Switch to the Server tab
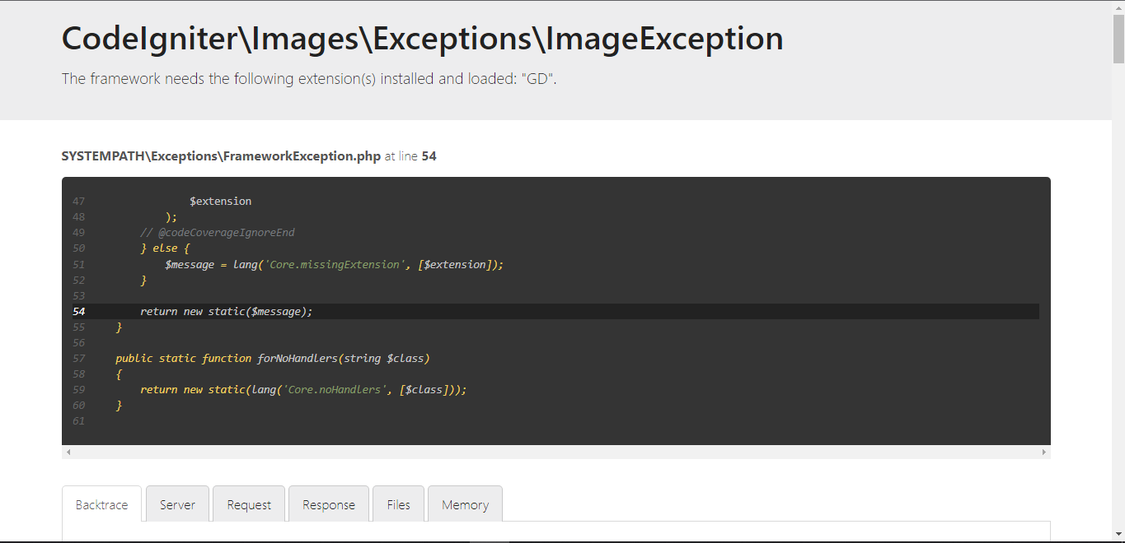1125x543 pixels. (177, 504)
